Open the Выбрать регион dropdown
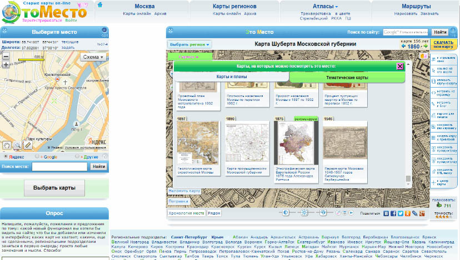460x260 pixels. click(x=189, y=44)
